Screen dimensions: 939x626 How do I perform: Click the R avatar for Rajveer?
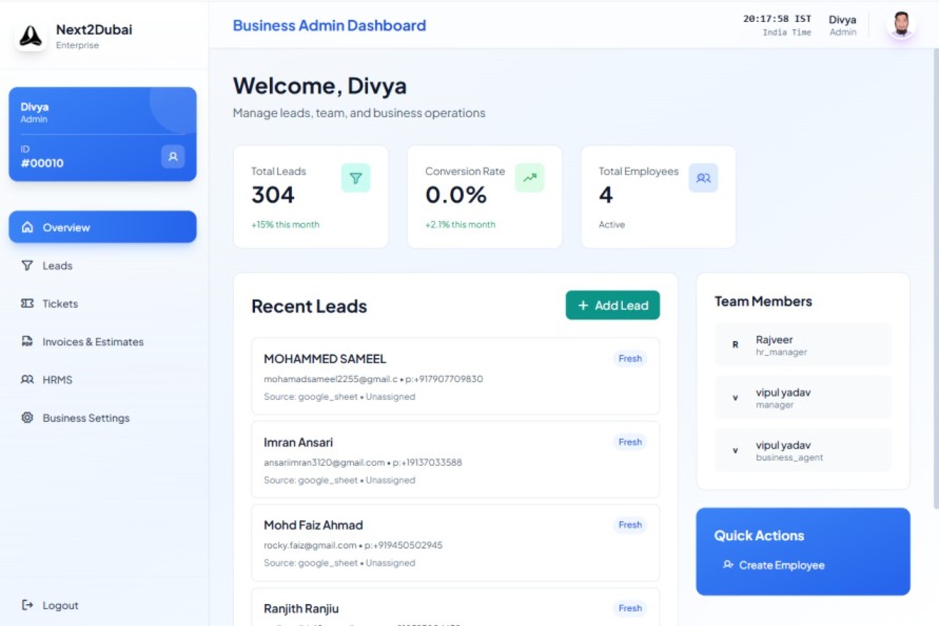(x=735, y=345)
